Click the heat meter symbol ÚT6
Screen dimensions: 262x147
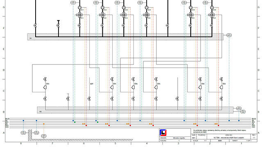pyautogui.click(x=133, y=87)
